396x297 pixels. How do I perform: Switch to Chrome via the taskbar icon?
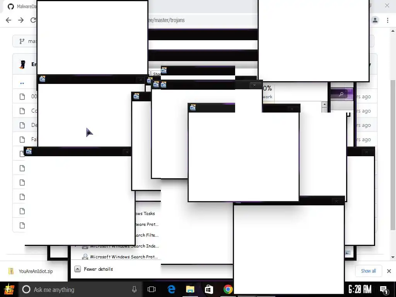click(228, 289)
